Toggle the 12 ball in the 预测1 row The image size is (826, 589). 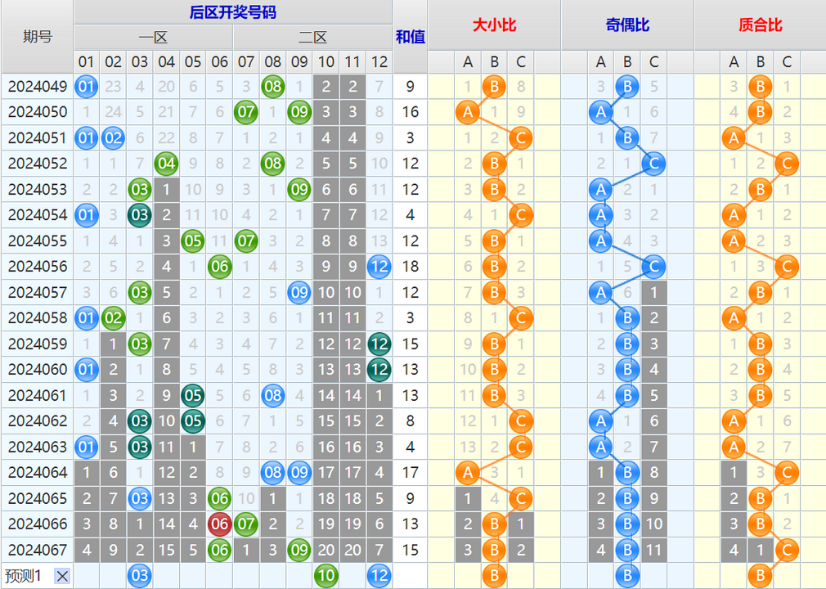[x=379, y=576]
